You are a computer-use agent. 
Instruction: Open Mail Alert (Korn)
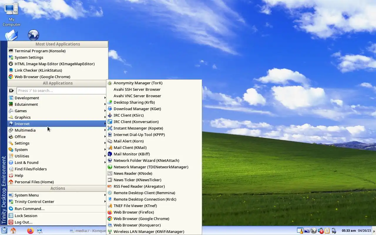tap(154, 141)
